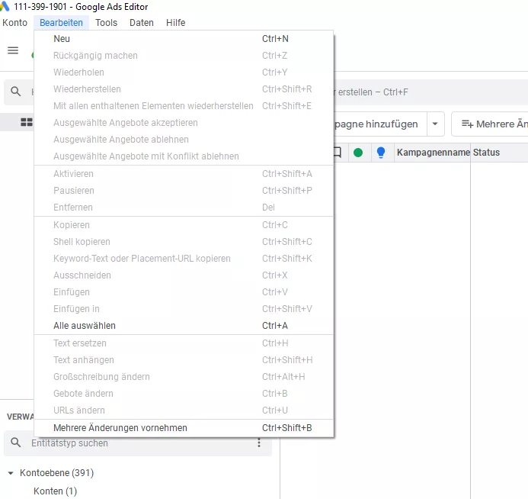Choose Alle auswählen menu entry
528x499 pixels.
[x=184, y=326]
